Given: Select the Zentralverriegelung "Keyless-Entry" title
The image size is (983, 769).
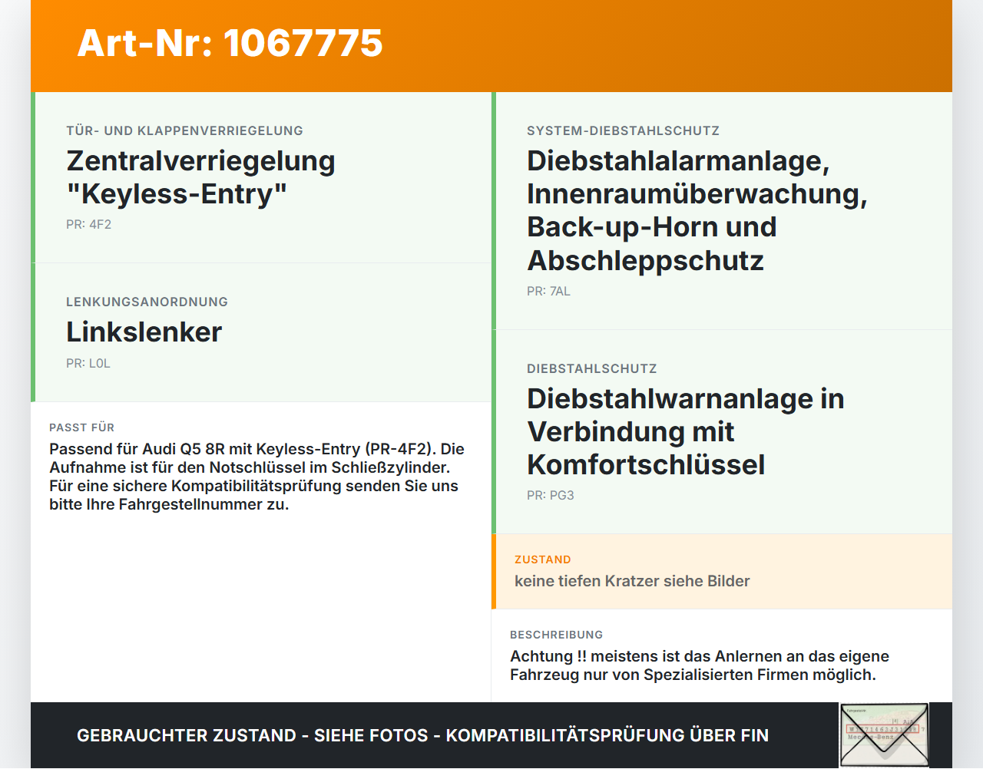Looking at the screenshot, I should [201, 177].
